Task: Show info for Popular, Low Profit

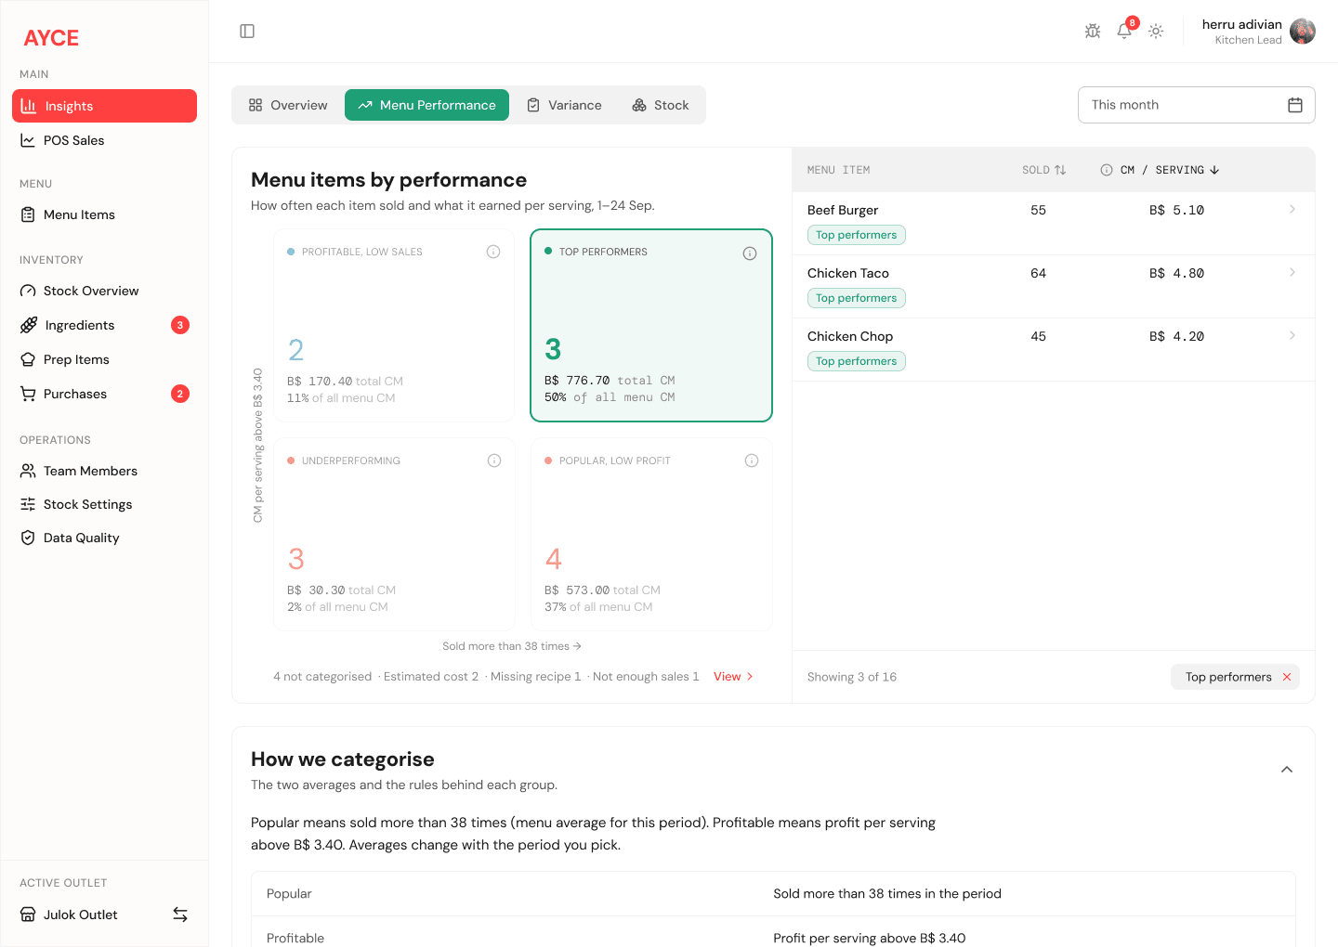Action: pos(752,461)
